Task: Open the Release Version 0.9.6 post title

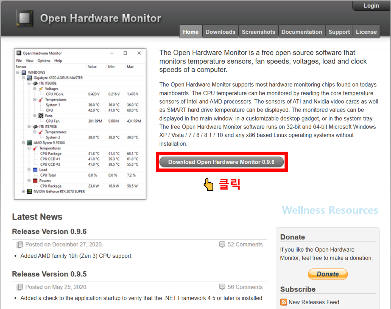Action: click(49, 232)
